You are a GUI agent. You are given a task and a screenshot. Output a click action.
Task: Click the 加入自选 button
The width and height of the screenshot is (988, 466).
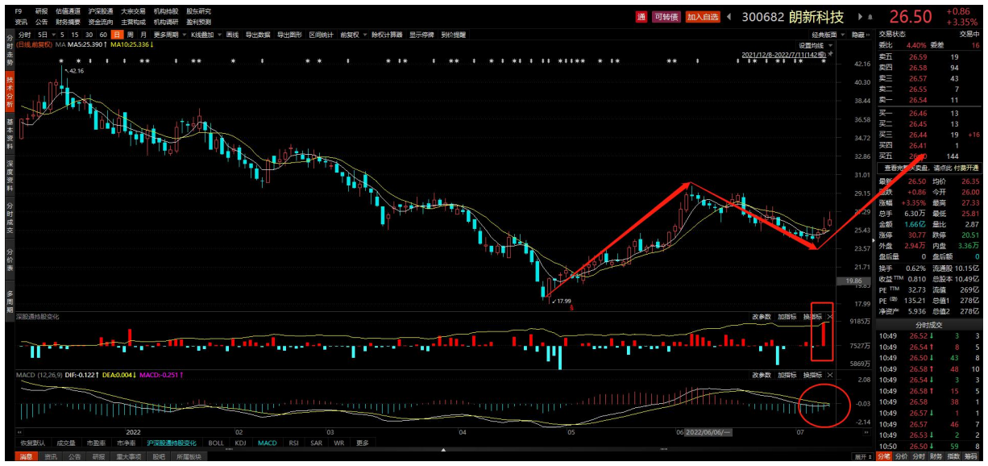(702, 17)
